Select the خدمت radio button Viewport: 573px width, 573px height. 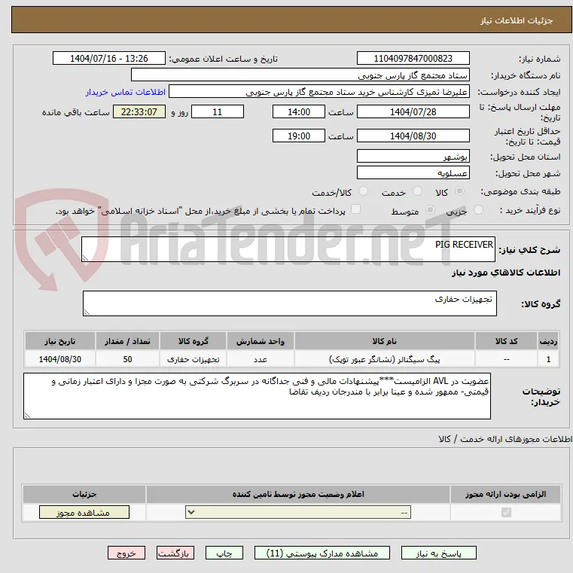point(417,191)
